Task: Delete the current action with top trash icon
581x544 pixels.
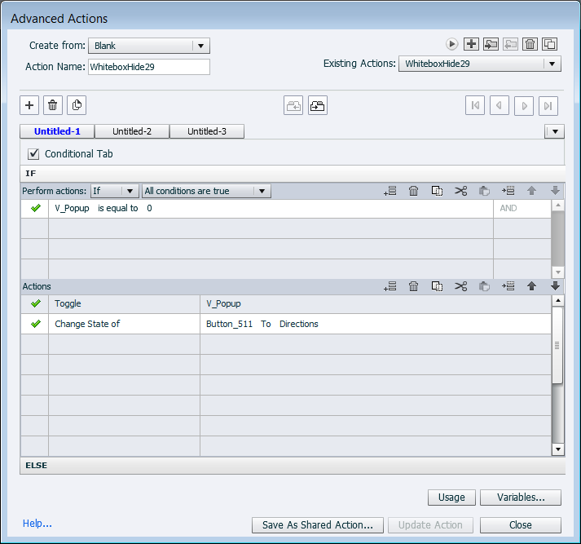Action: click(x=530, y=44)
